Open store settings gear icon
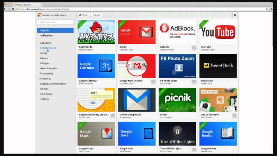Image resolution: width=277 pixels, height=156 pixels. pos(235,15)
